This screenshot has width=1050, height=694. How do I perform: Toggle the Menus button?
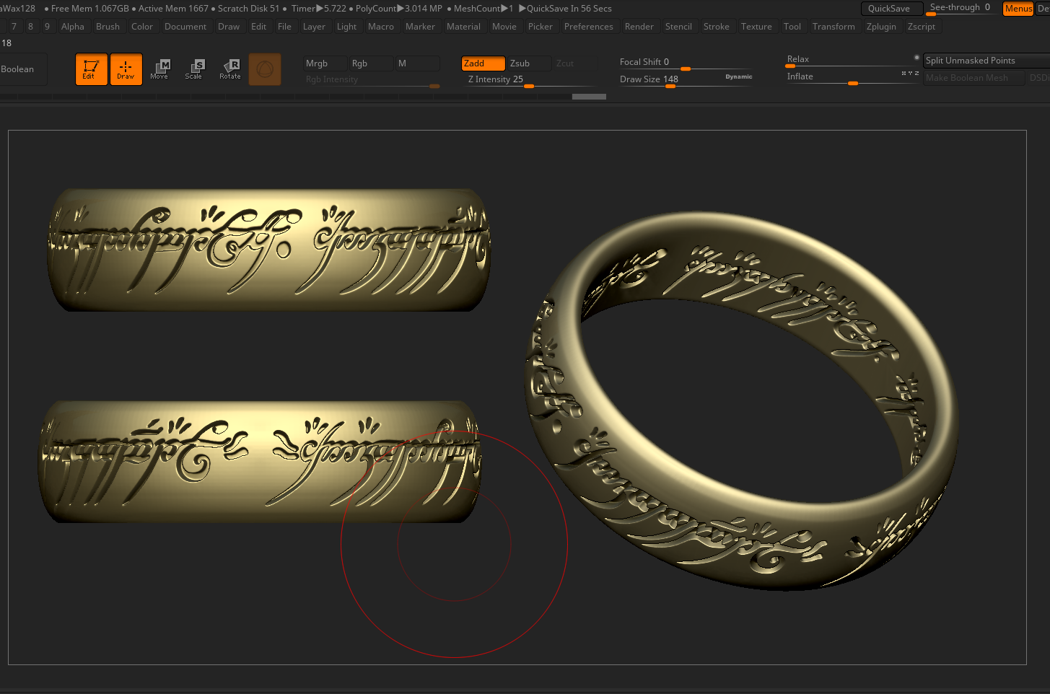[1018, 9]
